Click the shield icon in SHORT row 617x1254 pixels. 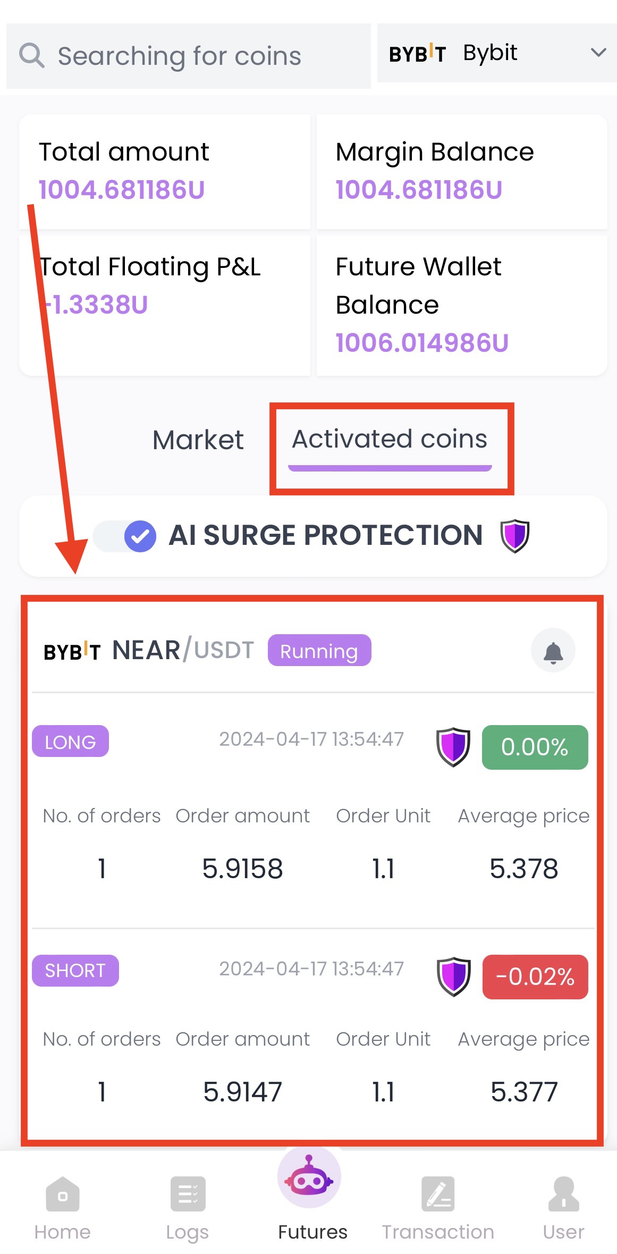[453, 977]
